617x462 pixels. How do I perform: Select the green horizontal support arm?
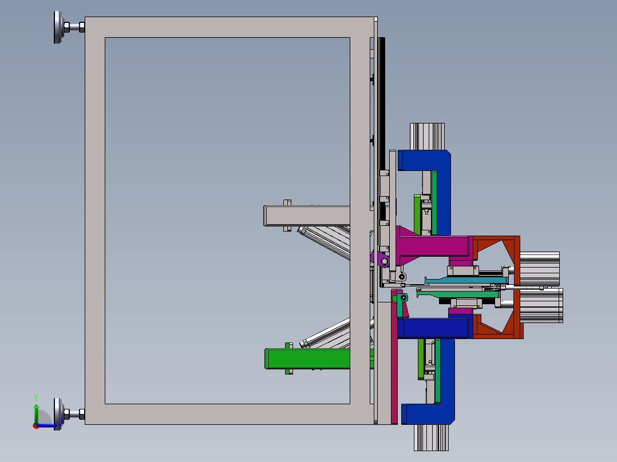307,359
